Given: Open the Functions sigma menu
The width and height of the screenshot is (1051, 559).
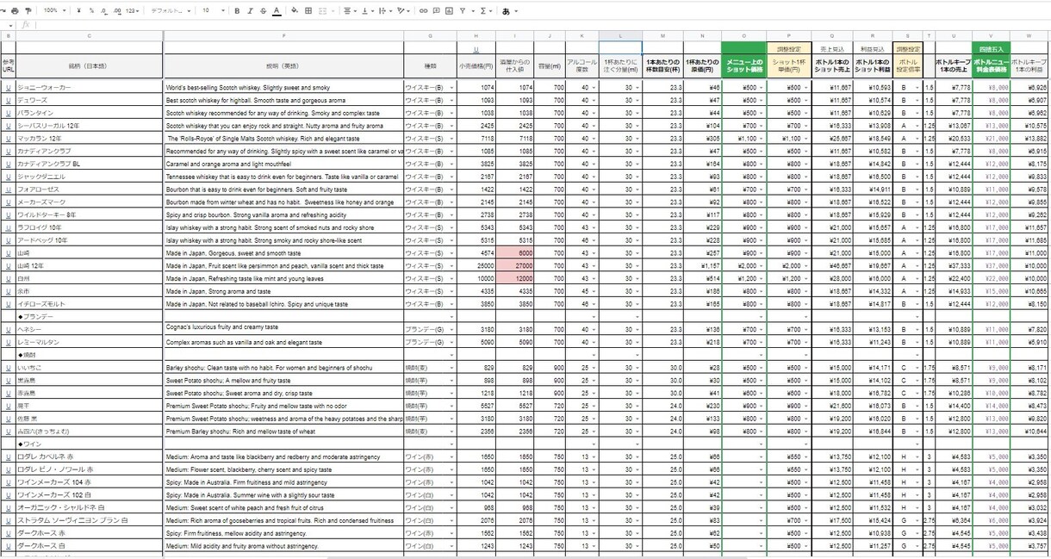Looking at the screenshot, I should 486,11.
